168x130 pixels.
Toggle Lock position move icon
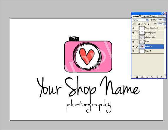[145, 24]
